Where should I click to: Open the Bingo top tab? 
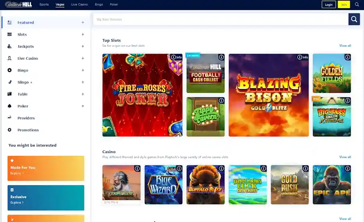pos(99,4)
